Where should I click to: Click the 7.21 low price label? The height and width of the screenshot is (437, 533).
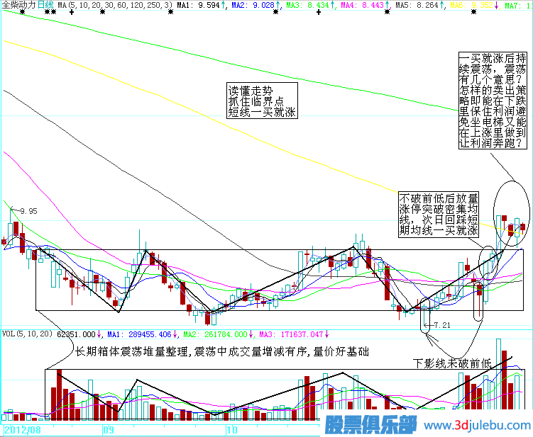coord(441,325)
